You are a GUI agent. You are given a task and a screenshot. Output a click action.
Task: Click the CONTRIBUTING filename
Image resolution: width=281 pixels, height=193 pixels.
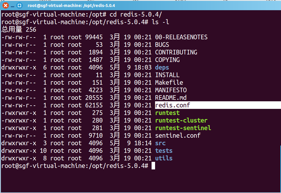click(x=176, y=52)
